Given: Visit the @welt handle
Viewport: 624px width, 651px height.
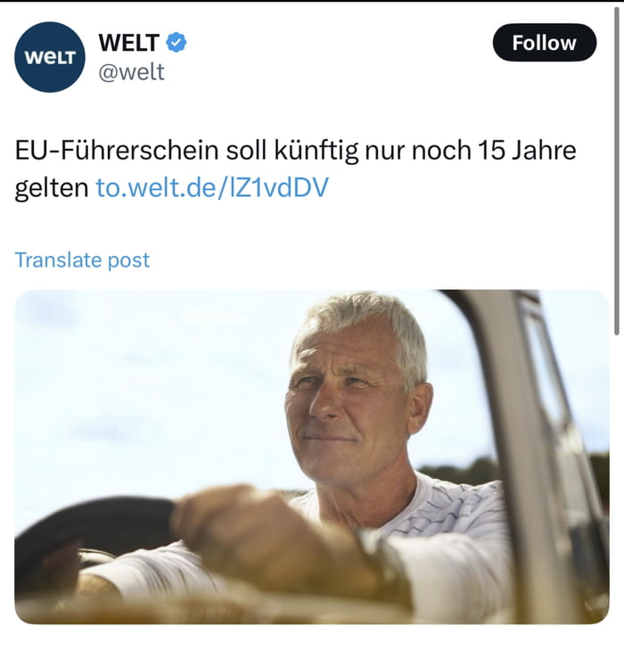Looking at the screenshot, I should (x=132, y=72).
